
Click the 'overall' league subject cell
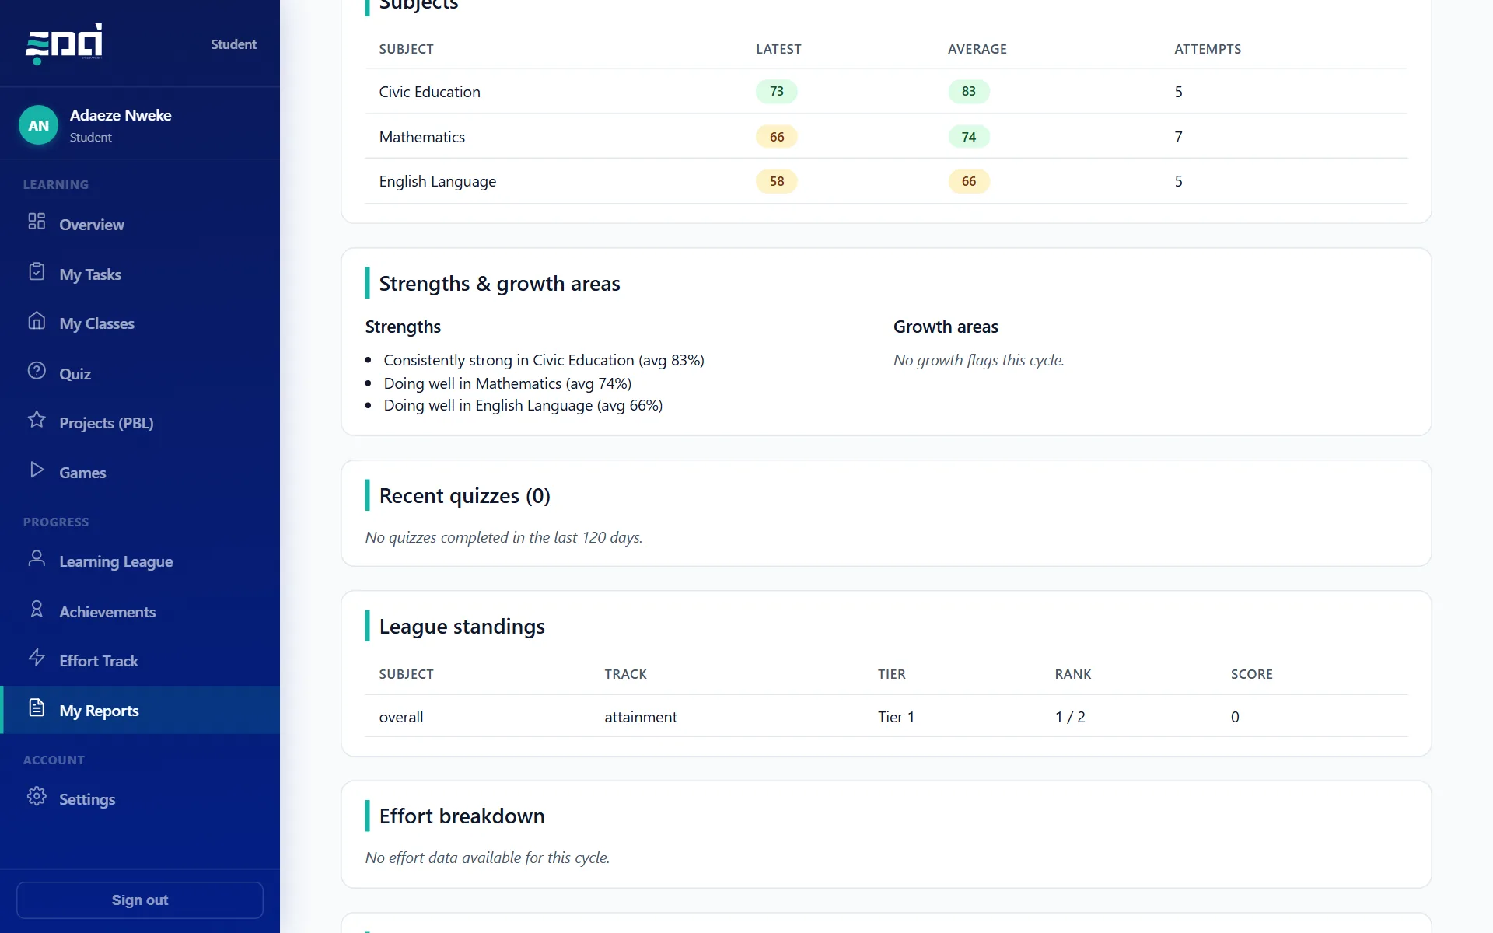click(x=401, y=717)
